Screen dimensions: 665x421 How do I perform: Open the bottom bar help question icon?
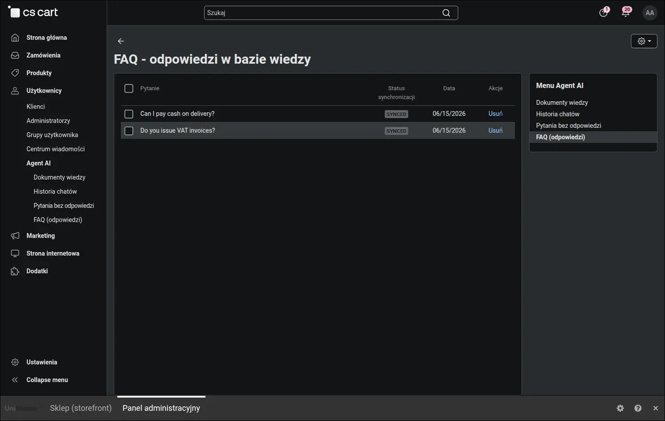tap(638, 408)
